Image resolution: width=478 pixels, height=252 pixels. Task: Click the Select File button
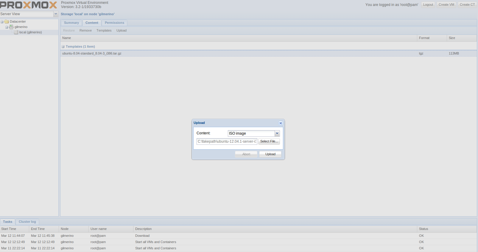click(x=269, y=141)
